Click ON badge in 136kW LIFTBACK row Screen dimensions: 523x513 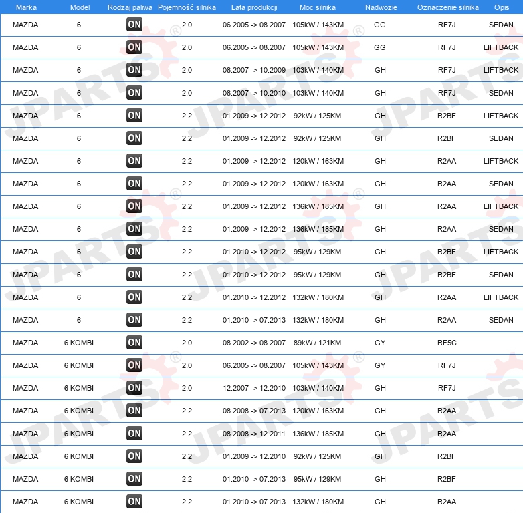point(134,206)
